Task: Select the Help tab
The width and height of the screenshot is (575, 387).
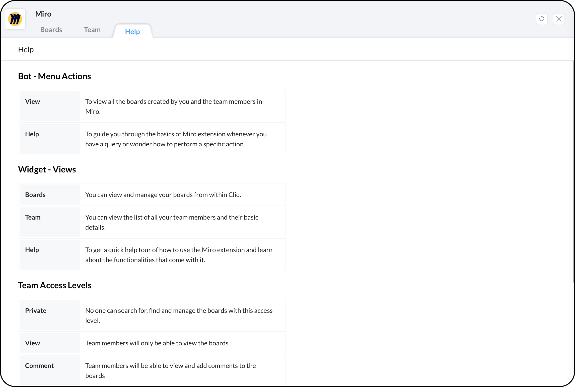Action: pyautogui.click(x=132, y=32)
